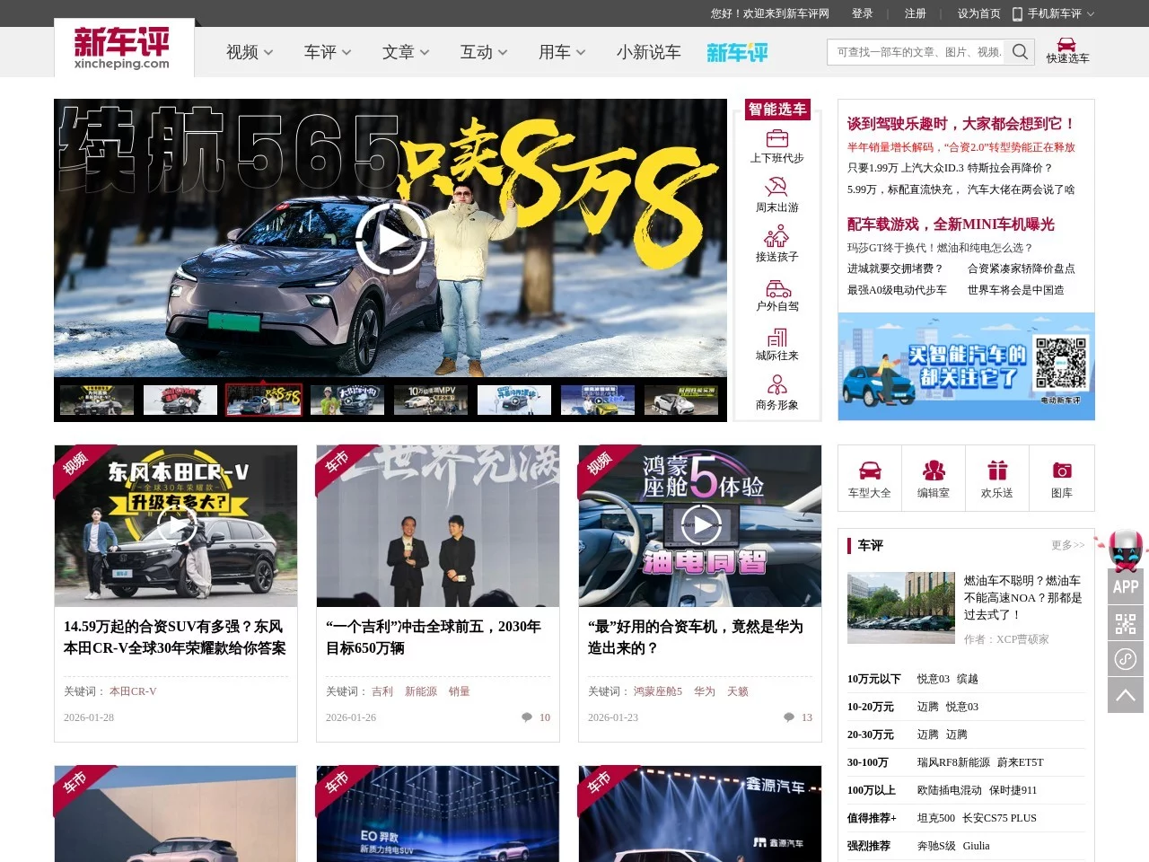Click the floating APP download button
The width and height of the screenshot is (1149, 862).
click(x=1126, y=586)
